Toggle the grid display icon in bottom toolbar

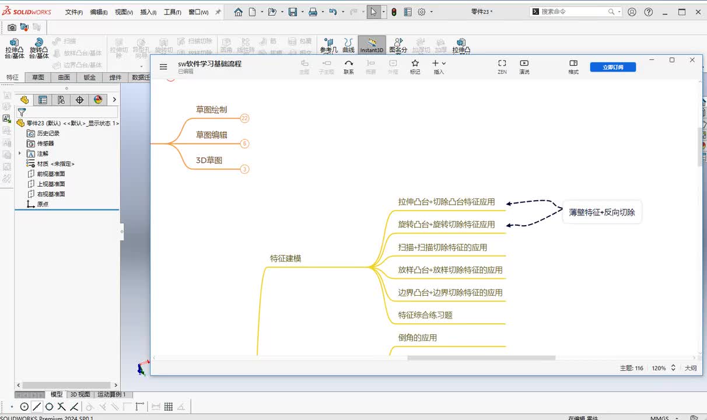169,407
